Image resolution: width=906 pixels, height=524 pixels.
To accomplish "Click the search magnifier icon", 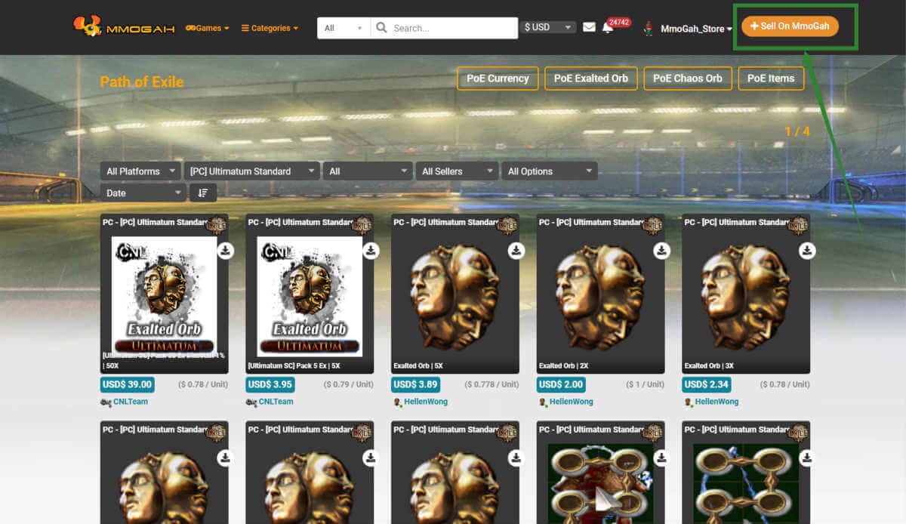I will pos(381,28).
